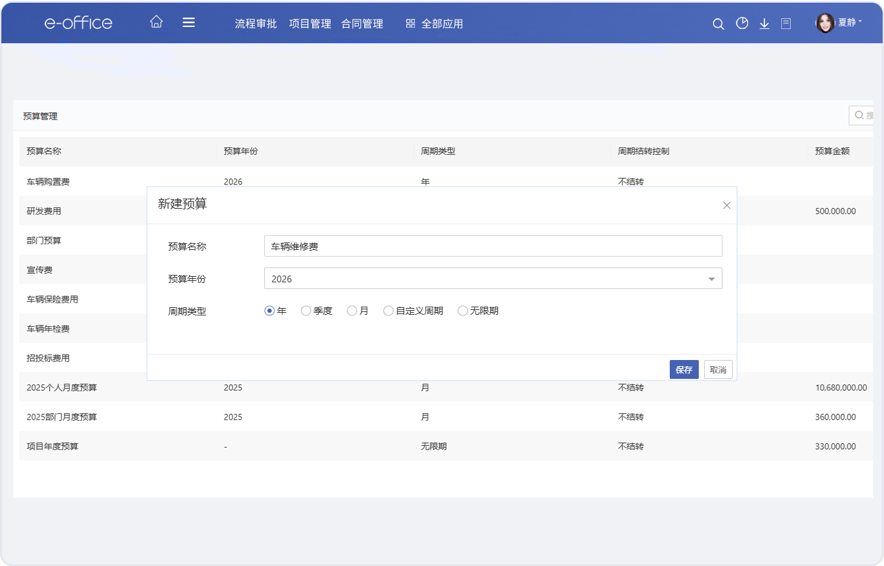This screenshot has width=884, height=566.
Task: Open user menu arrow next to 夏静
Action: click(860, 22)
